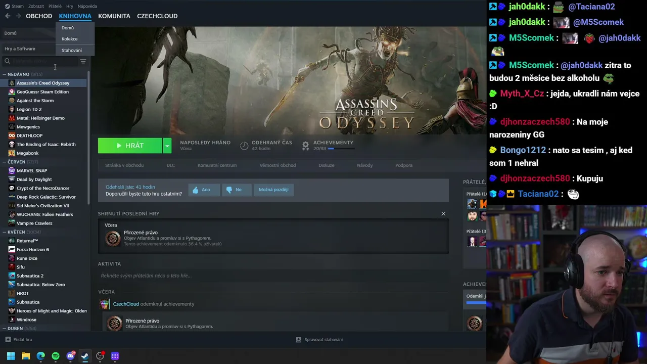Viewport: 647px width, 364px height.
Task: Open the Zobrazit menu
Action: click(x=36, y=6)
